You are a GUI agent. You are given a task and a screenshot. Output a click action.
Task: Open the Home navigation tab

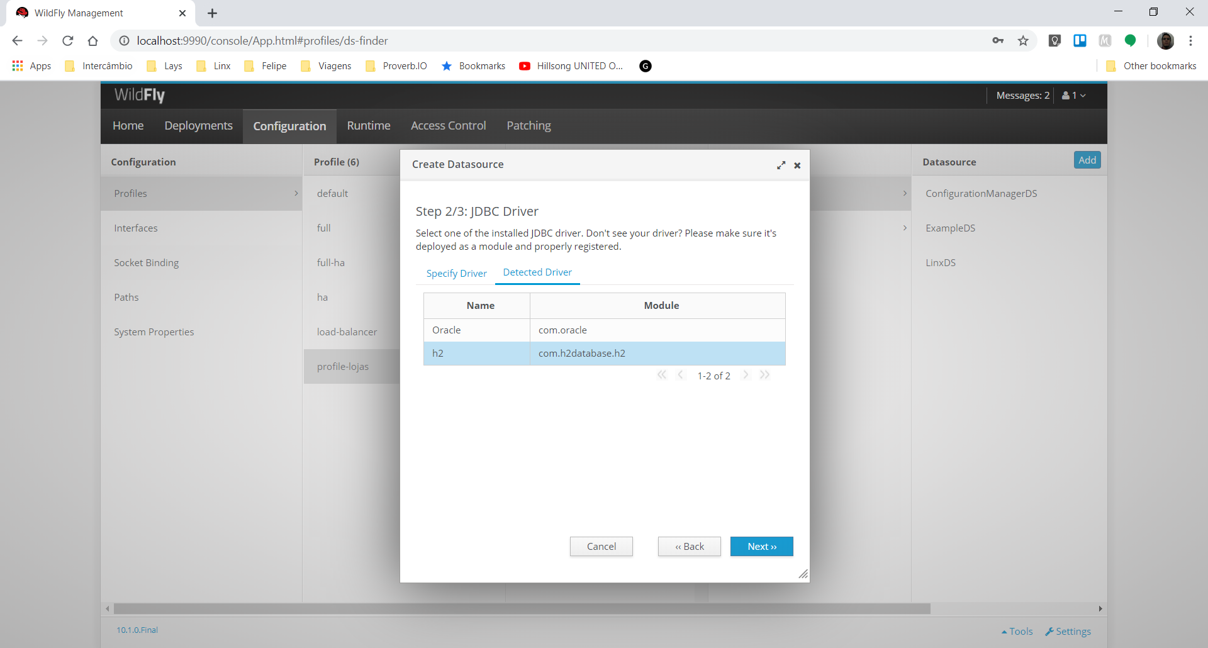[x=128, y=126]
